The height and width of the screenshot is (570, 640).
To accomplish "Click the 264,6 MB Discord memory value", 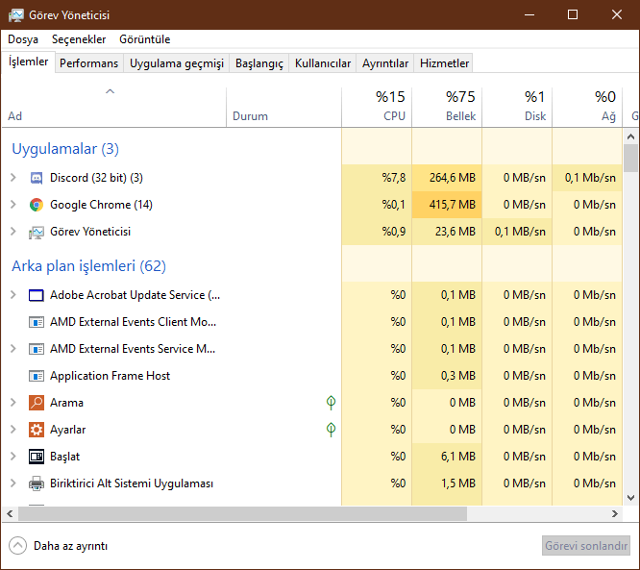I will pos(453,178).
